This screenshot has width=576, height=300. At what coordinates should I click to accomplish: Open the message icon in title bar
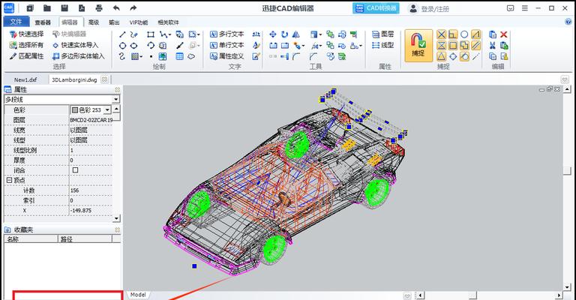510,8
